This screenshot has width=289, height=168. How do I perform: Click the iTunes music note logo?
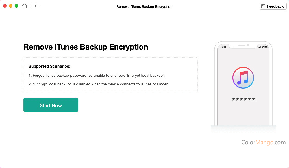click(x=243, y=78)
